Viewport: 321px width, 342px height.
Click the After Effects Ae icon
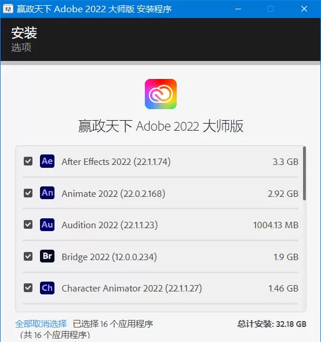(48, 161)
